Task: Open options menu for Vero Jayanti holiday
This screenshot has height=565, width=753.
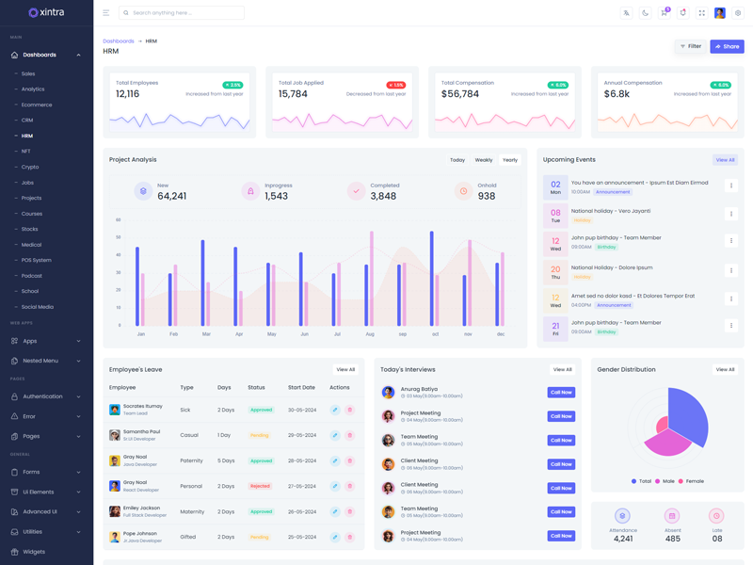Action: 731,214
